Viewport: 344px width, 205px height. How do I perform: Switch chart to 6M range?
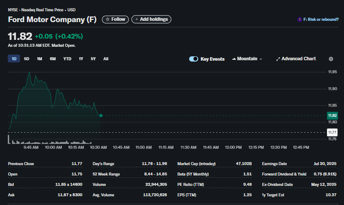52,59
